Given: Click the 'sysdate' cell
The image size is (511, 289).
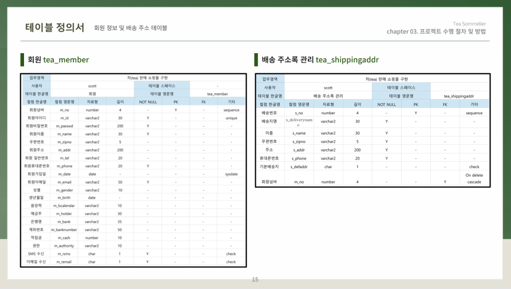Looking at the screenshot, I should (231, 174).
